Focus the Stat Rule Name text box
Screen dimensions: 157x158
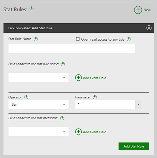(72, 49)
